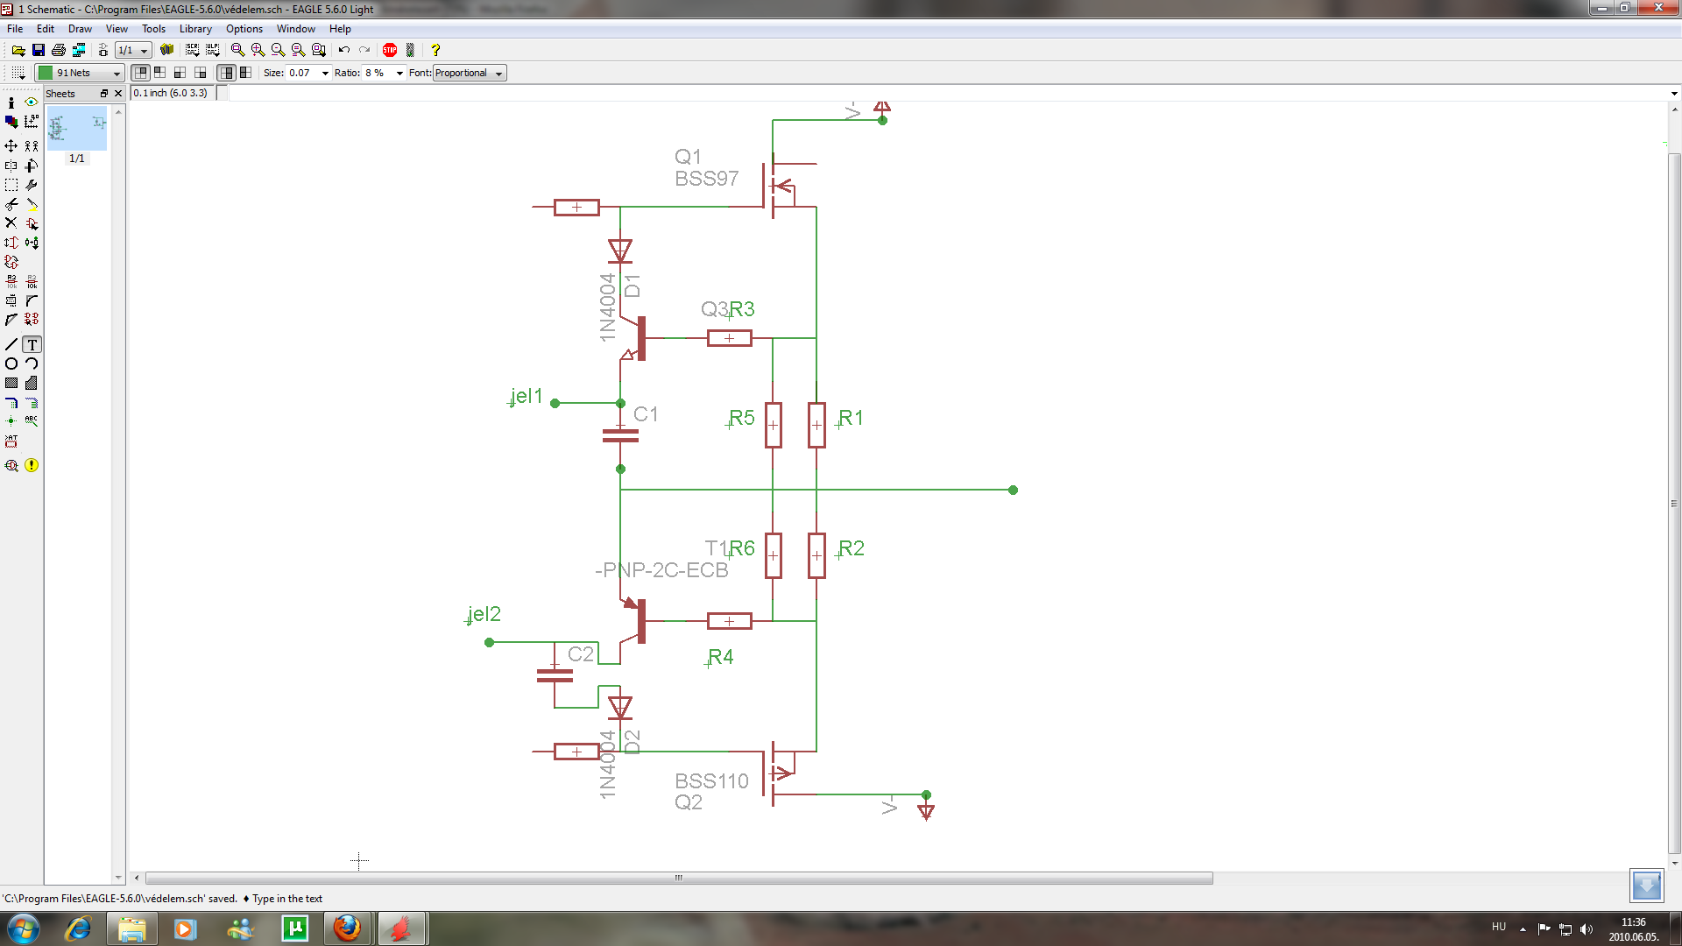1682x946 pixels.
Task: Toggle the first text alignment button
Action: click(x=140, y=73)
